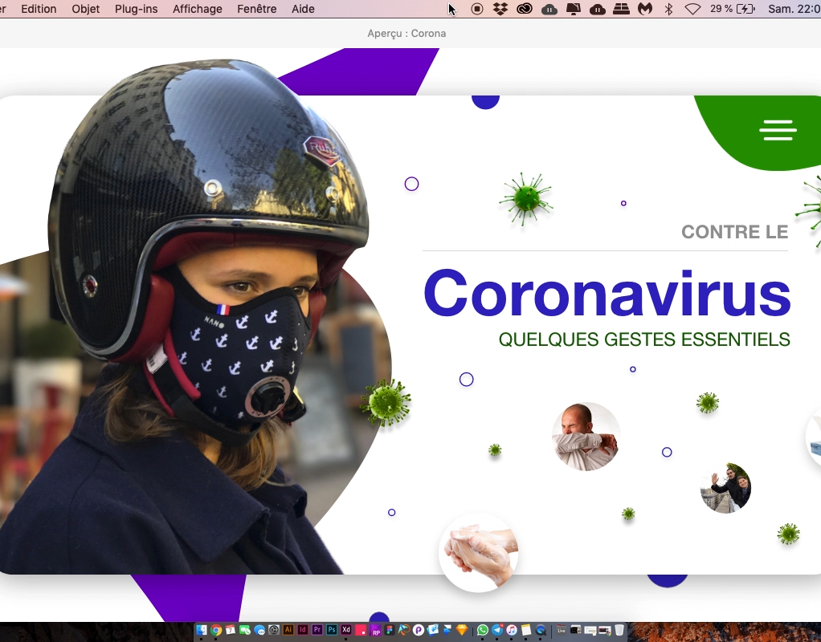Open System Preferences from the Dock
Viewport: 821px width, 642px height.
(x=274, y=630)
